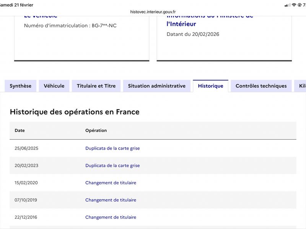Open the Contrôles techniques tab
Viewport: 306px width, 229px height.
(261, 86)
